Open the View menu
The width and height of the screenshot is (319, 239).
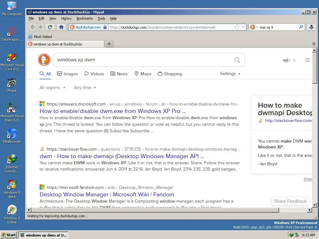[53, 18]
